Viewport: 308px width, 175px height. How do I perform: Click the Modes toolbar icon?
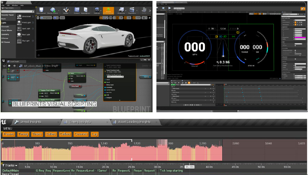pos(66,11)
